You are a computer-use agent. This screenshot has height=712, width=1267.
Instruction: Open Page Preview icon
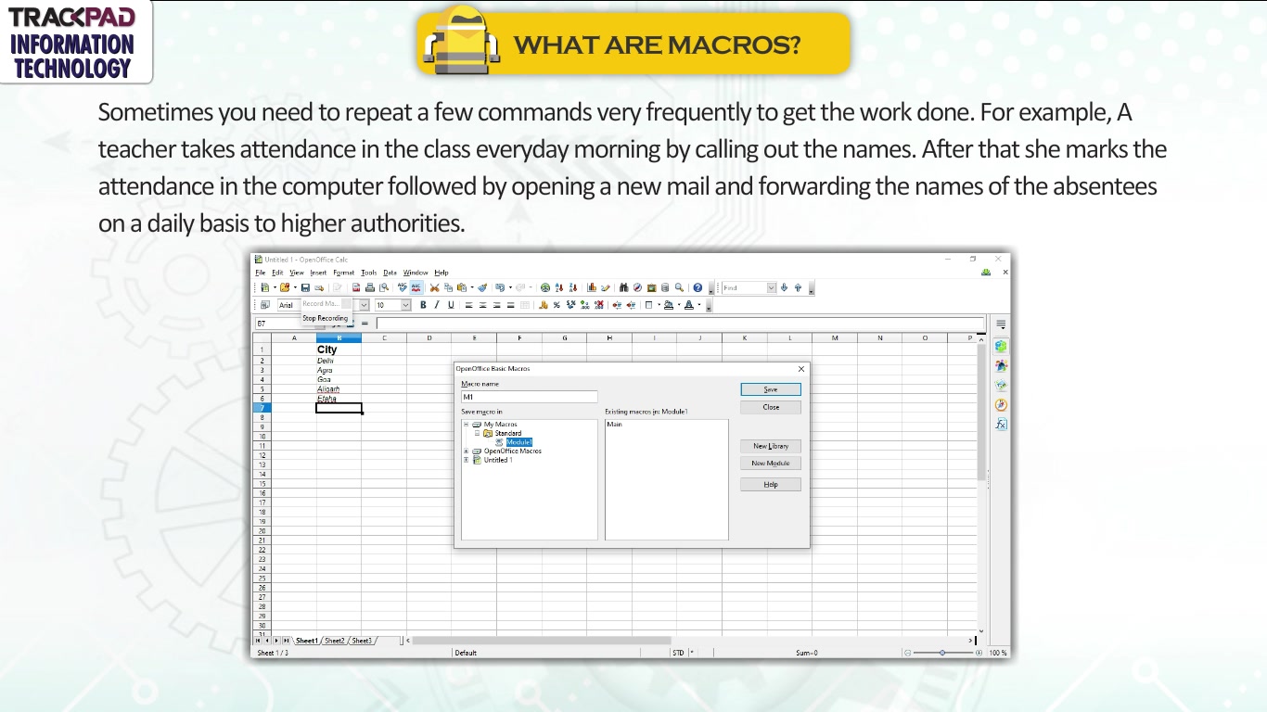point(384,287)
